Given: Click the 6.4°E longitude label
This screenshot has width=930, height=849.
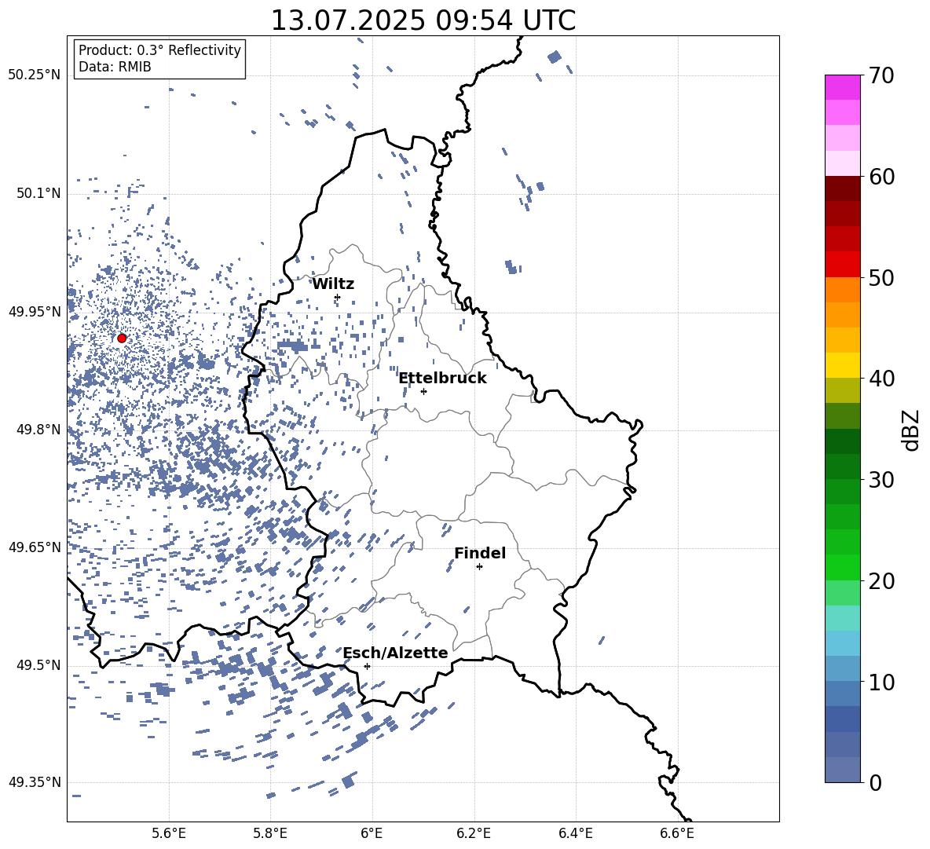Looking at the screenshot, I should click(575, 833).
